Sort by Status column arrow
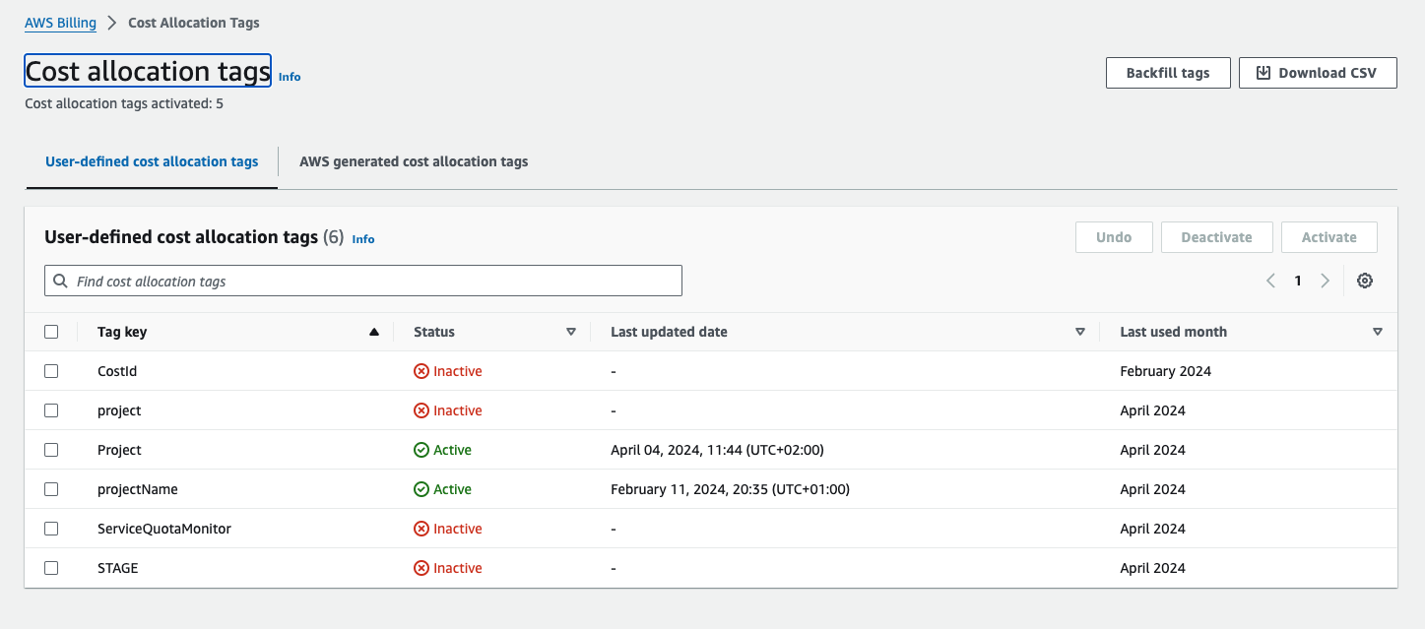This screenshot has width=1425, height=629. click(x=570, y=332)
